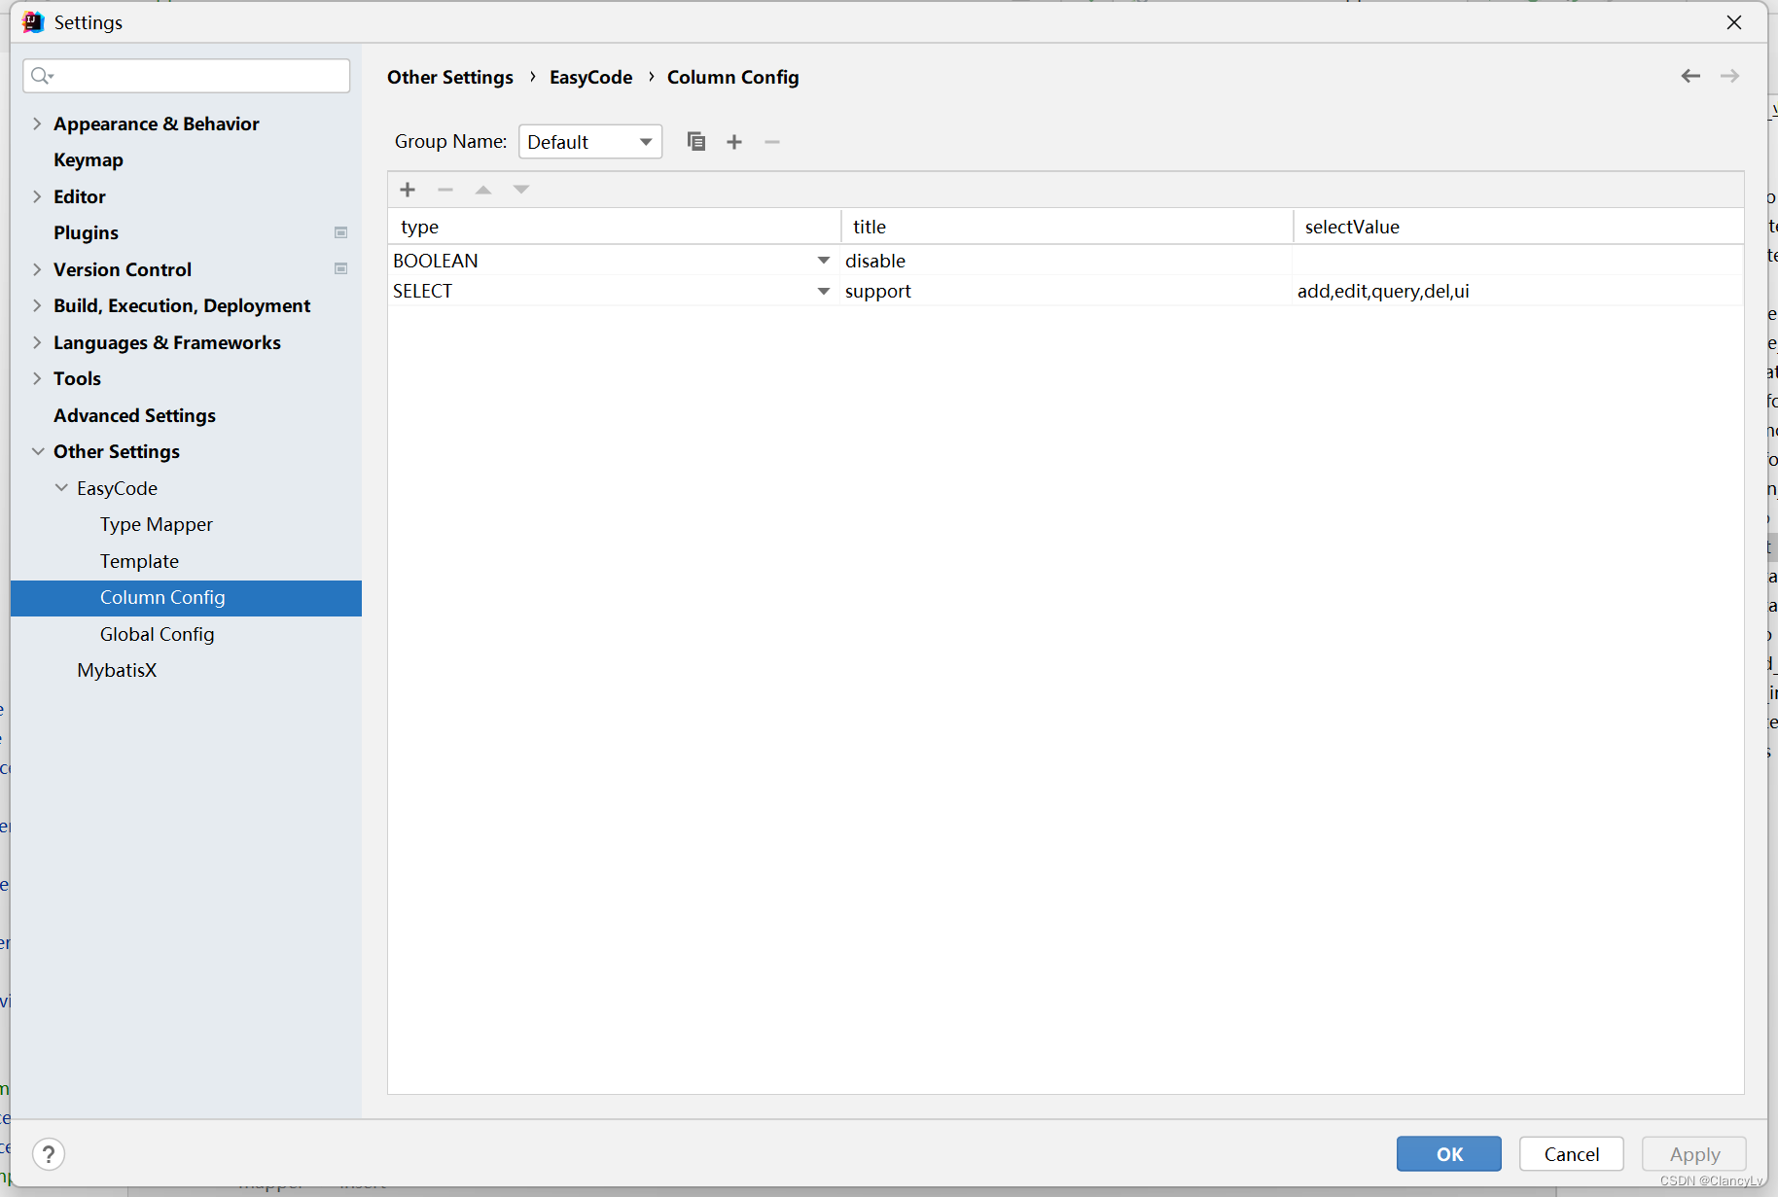
Task: Select Other Settings label
Action: coord(117,451)
